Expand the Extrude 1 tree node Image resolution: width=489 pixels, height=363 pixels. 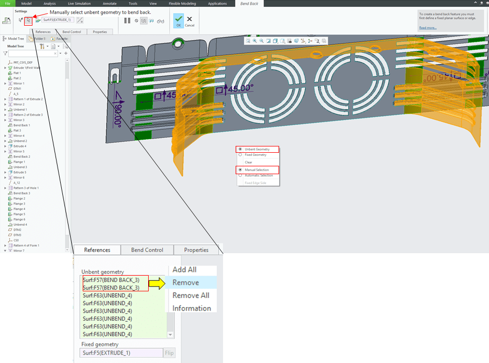[5, 67]
